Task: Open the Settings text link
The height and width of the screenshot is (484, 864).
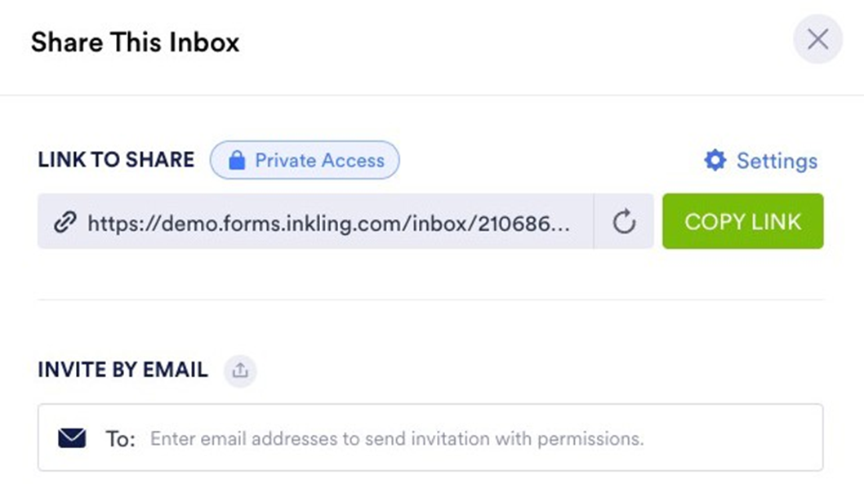Action: coord(777,160)
